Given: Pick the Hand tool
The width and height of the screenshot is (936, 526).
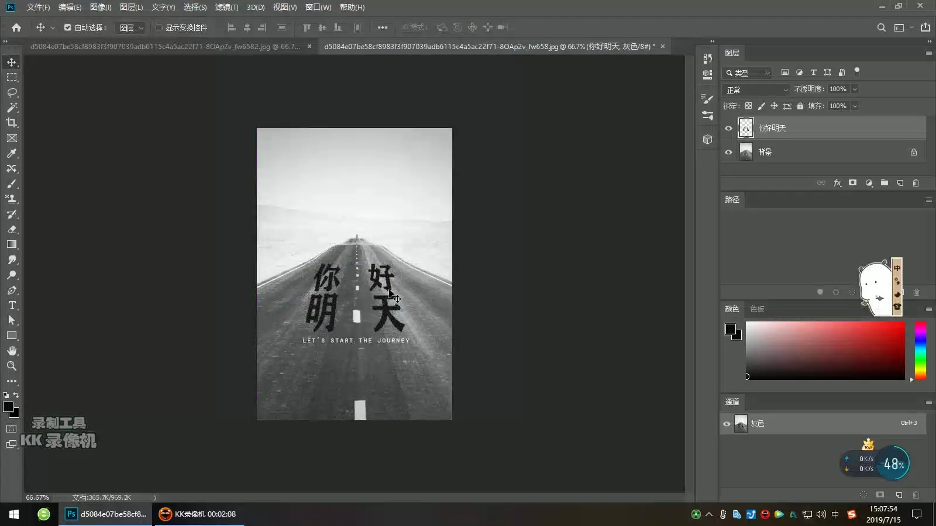Looking at the screenshot, I should click(12, 351).
